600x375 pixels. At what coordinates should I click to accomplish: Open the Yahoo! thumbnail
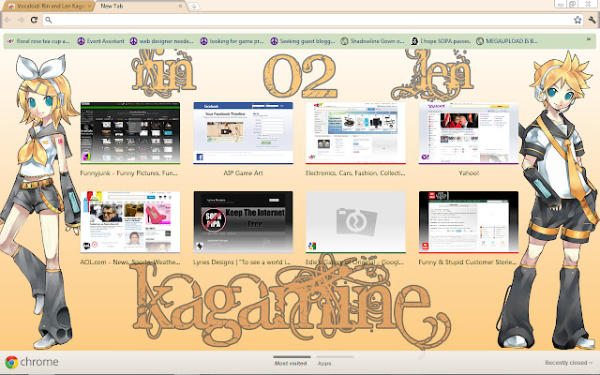(x=469, y=133)
